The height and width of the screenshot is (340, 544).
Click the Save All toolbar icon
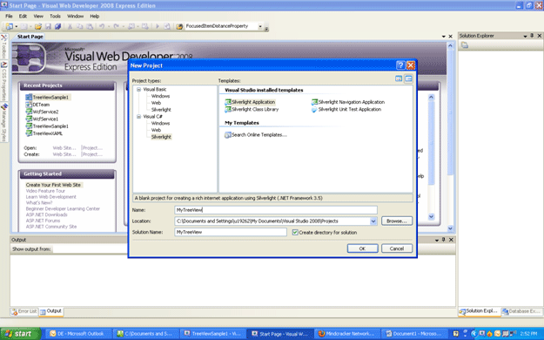click(57, 26)
